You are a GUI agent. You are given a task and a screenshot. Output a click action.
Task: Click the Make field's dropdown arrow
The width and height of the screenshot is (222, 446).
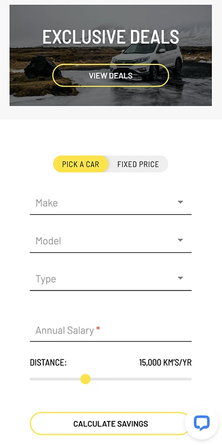point(180,202)
